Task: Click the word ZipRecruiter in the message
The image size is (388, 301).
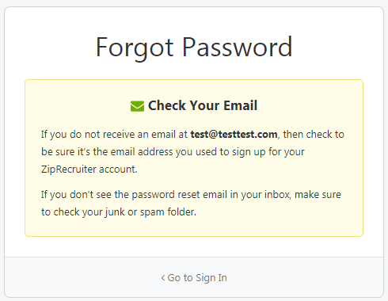Action: [x=68, y=170]
